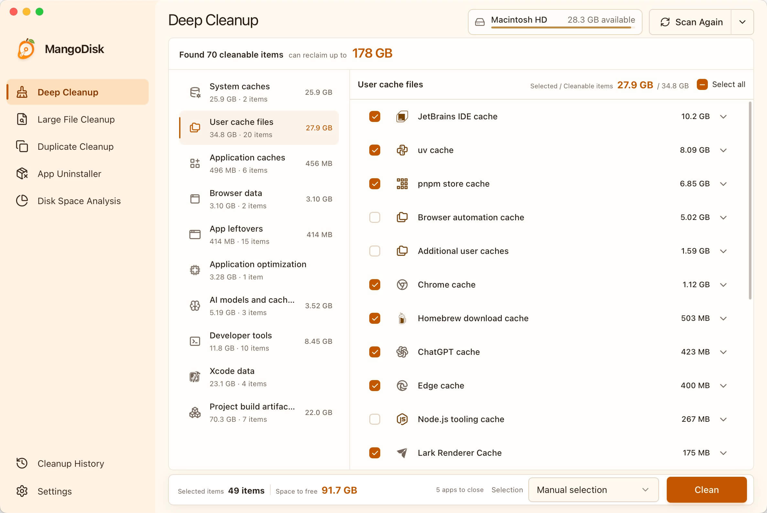Viewport: 767px width, 513px height.
Task: Click the Project build artifacts cubes icon
Action: pyautogui.click(x=195, y=412)
